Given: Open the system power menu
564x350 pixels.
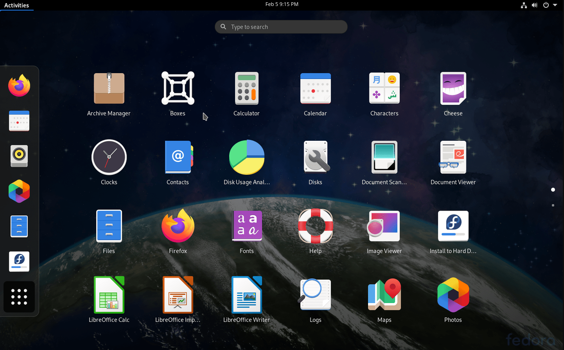Looking at the screenshot, I should [549, 5].
